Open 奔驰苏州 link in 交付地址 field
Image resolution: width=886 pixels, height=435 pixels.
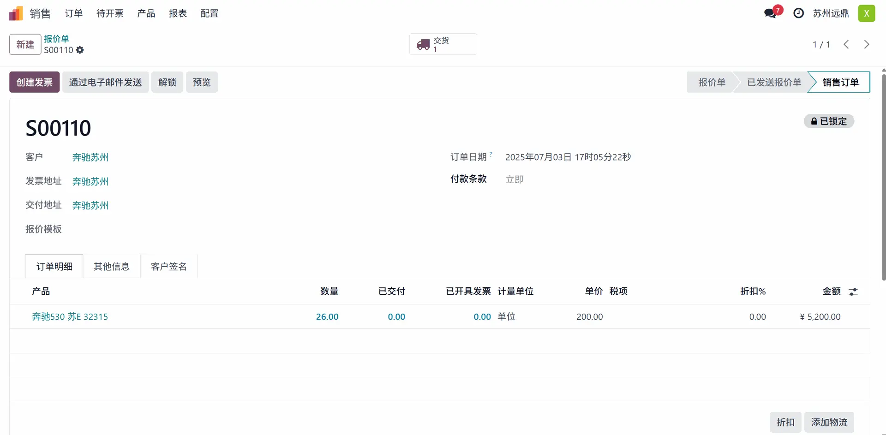click(90, 205)
